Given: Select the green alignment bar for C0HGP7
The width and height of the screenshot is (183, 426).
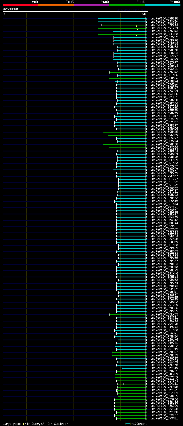Looking at the screenshot, I should [130, 352].
